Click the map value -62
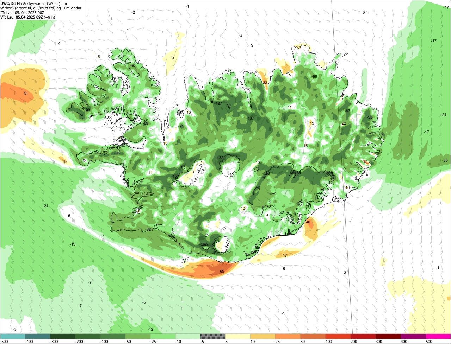 click(148, 229)
